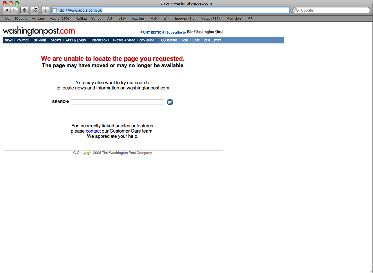
Task: Add bookmark with the plus button
Action: 45,10
